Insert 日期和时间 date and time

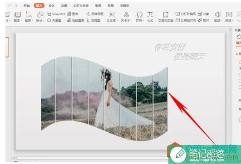[186, 20]
